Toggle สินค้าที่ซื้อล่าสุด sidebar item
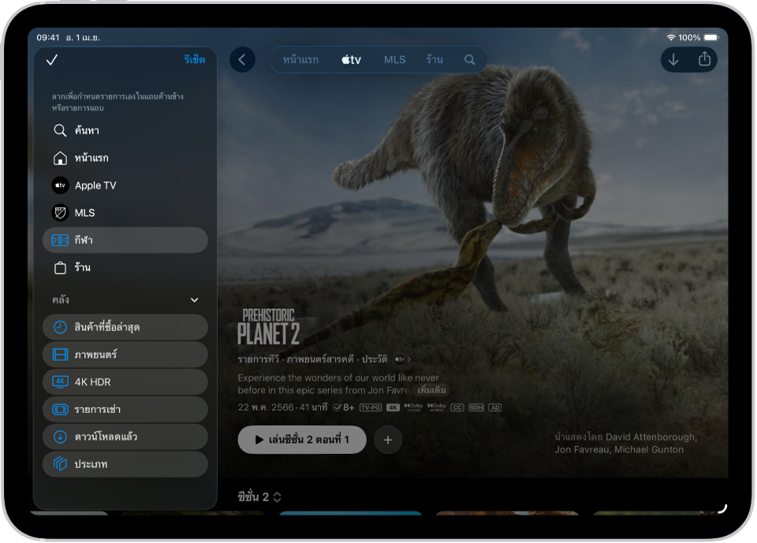This screenshot has height=543, width=757. (x=125, y=327)
